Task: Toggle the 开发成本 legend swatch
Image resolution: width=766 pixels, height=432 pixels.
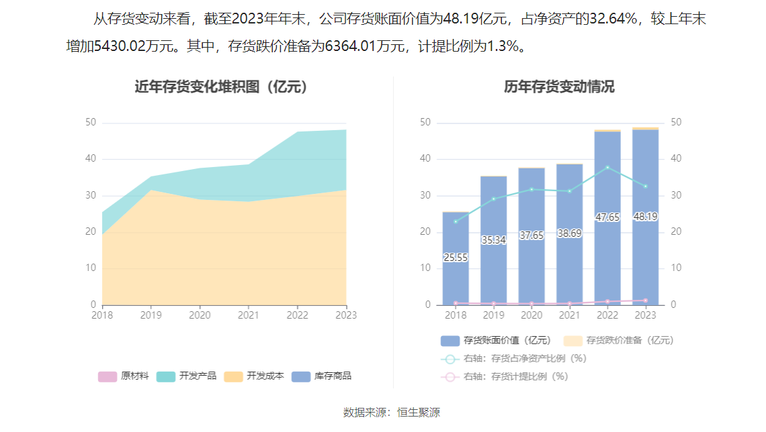Action: (x=234, y=376)
